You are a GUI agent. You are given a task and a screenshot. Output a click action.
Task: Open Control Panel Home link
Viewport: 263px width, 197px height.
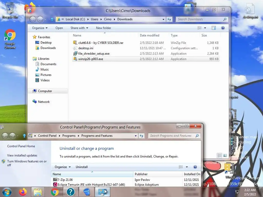[x=21, y=146]
